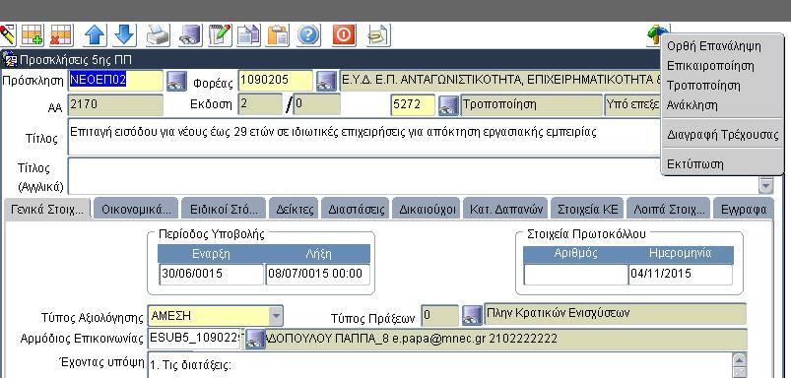Open lookup list next to Πρόσκληση field
The image size is (791, 378).
point(176,81)
